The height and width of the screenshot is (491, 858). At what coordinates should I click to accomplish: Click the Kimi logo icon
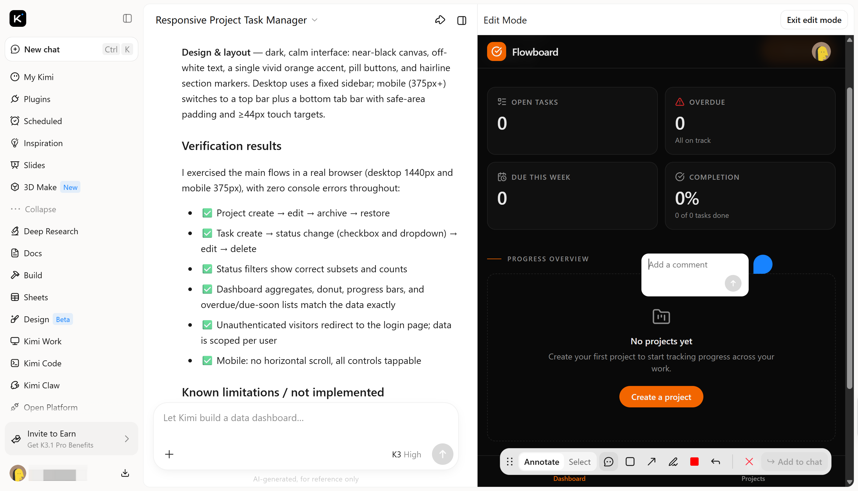[x=18, y=18]
